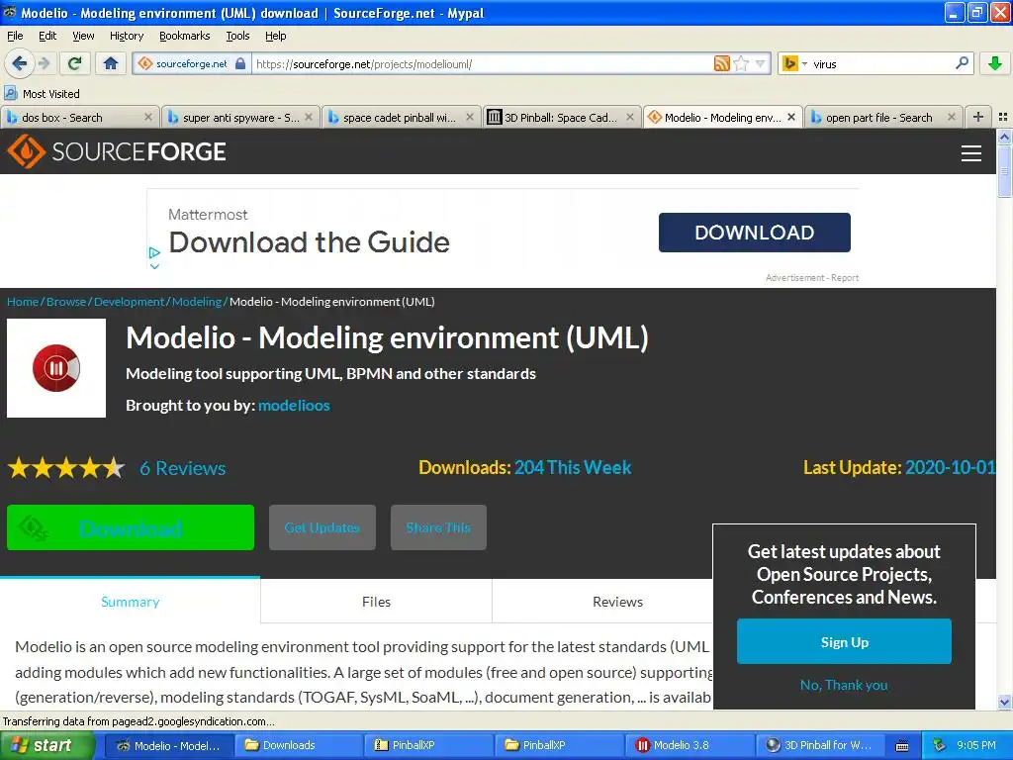The width and height of the screenshot is (1013, 760).
Task: Switch to Modelio 3.8 taskbar item
Action: coord(691,745)
